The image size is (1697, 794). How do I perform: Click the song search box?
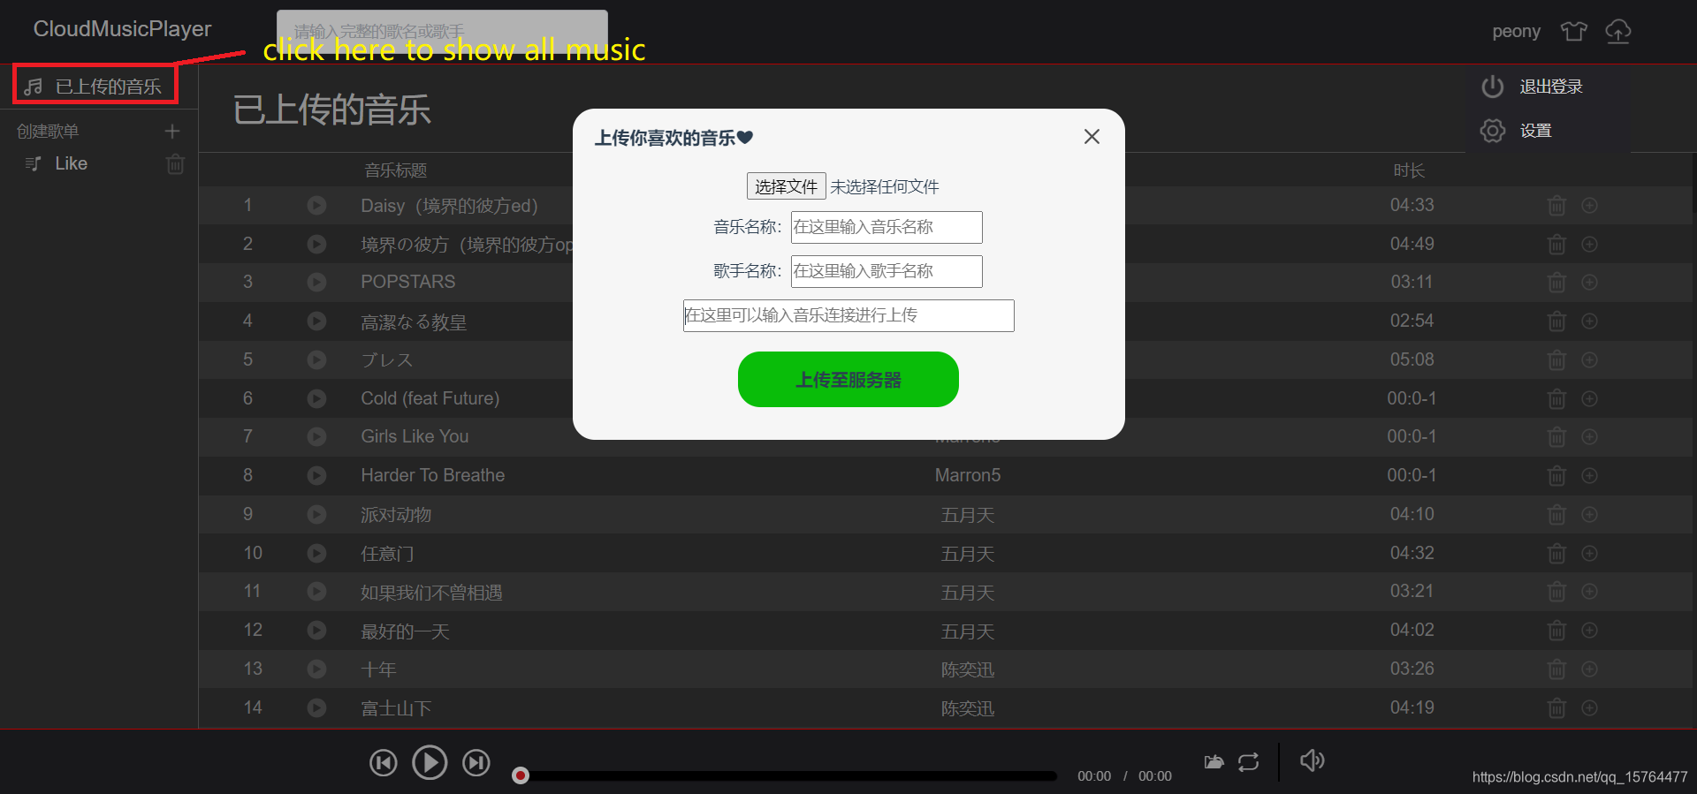tap(442, 31)
